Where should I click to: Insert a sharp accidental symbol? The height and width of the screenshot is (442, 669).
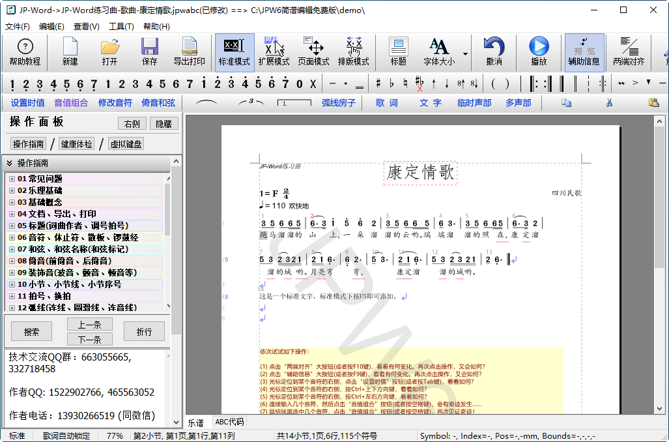(x=378, y=83)
